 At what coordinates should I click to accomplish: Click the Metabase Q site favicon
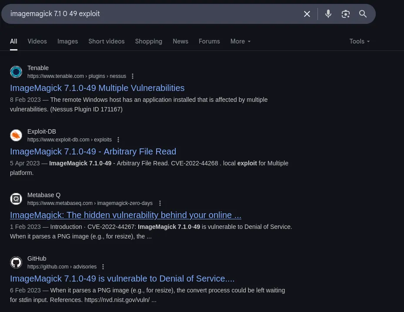(16, 199)
